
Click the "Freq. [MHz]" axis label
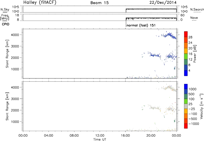click(5, 17)
